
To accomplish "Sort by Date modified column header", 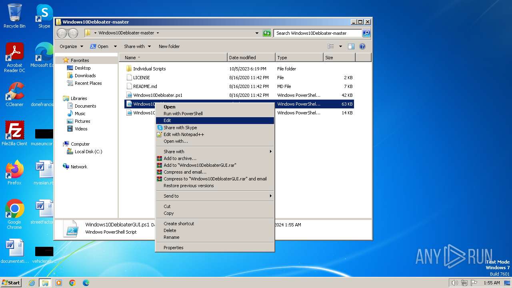I will (251, 58).
